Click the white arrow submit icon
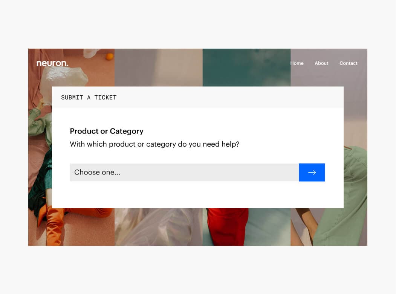The image size is (396, 294). tap(312, 173)
